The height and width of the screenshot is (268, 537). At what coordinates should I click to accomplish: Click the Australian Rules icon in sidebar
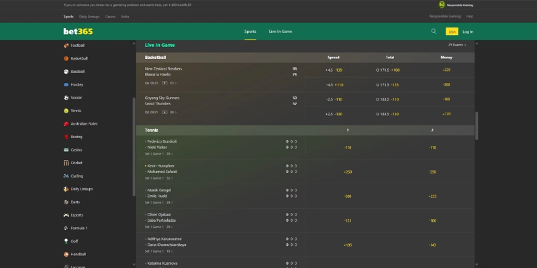pos(66,124)
